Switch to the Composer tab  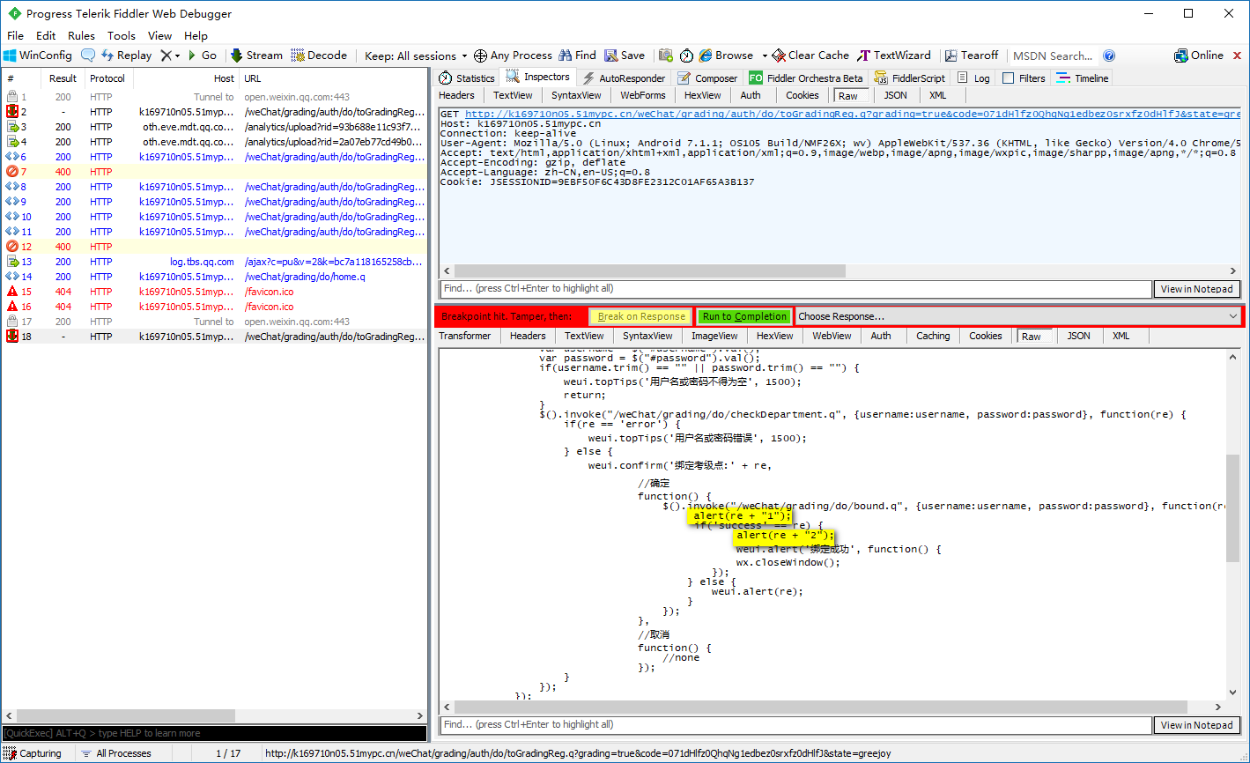tap(707, 78)
